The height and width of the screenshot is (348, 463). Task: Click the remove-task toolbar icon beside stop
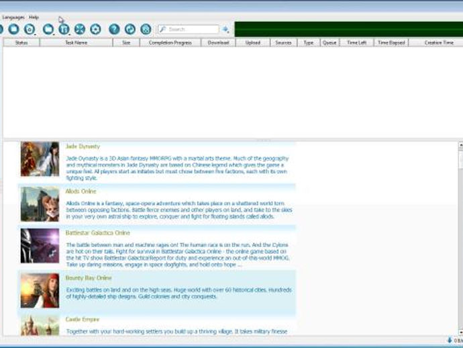coord(30,29)
